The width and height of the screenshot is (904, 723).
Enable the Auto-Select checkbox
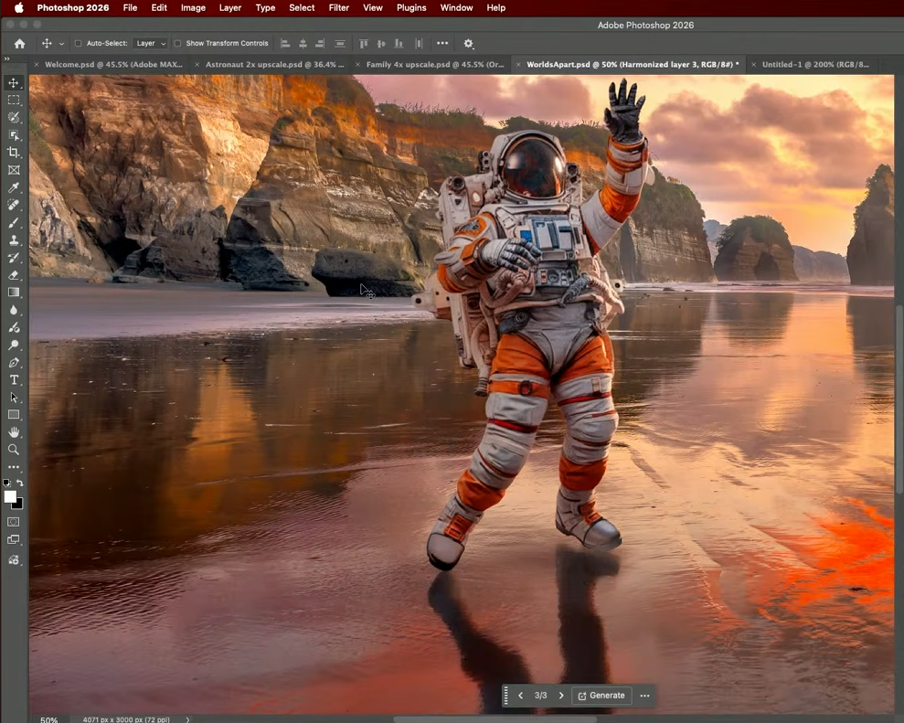coord(78,43)
